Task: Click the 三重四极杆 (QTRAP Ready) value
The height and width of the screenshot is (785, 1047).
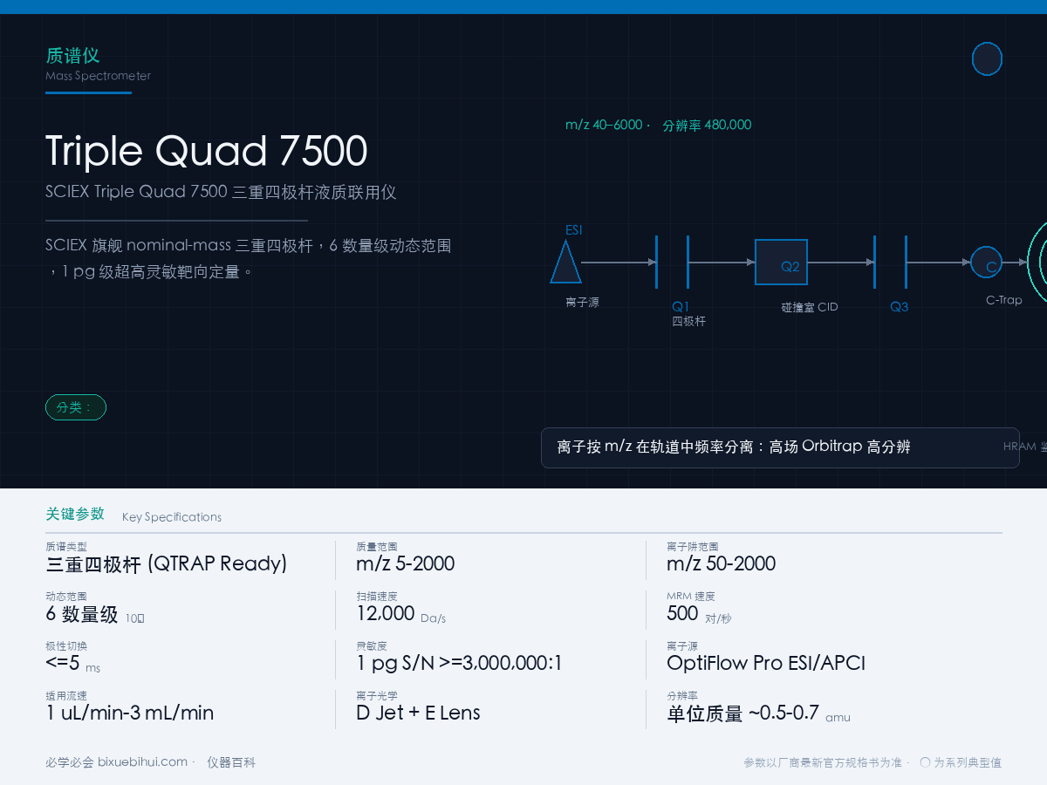Action: pos(167,563)
